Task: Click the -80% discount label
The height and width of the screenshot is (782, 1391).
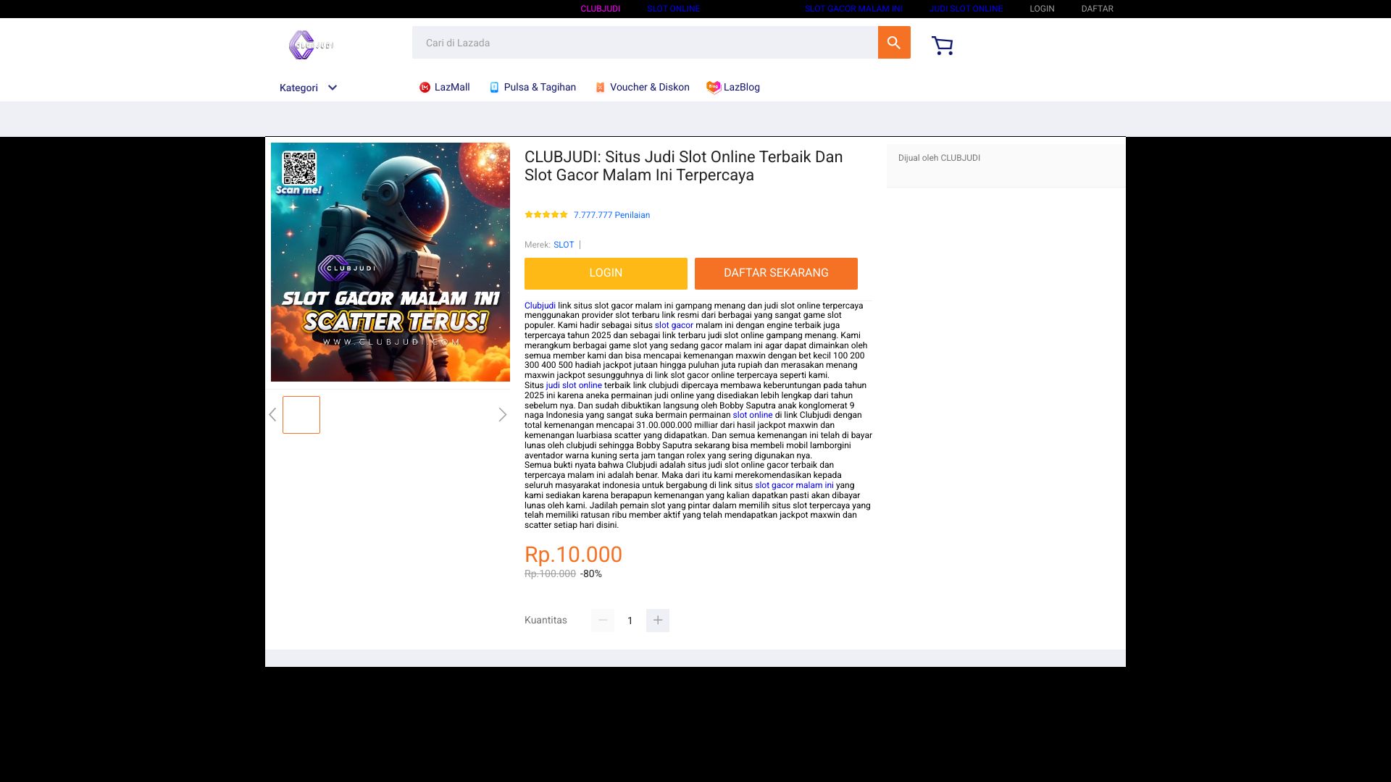Action: pyautogui.click(x=591, y=574)
